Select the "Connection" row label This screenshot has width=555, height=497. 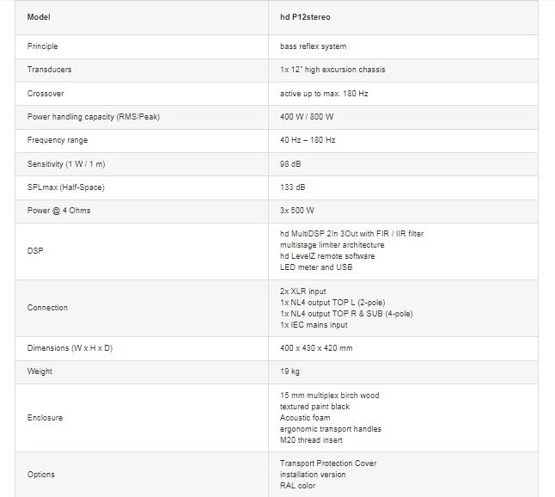tap(47, 308)
